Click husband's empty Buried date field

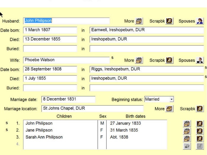(x=50, y=49)
